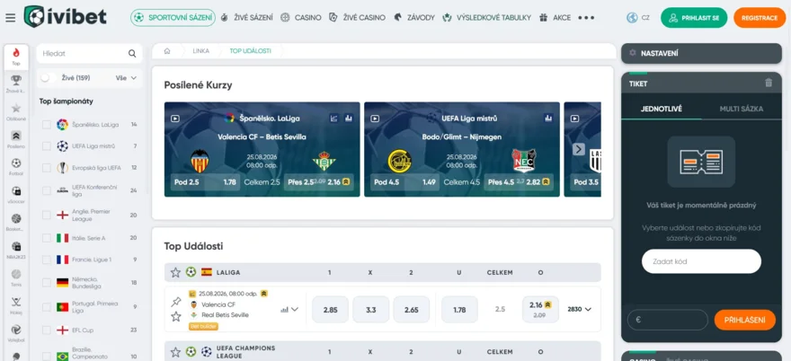Open the Živé casino menu item
791x361 pixels.
point(357,18)
